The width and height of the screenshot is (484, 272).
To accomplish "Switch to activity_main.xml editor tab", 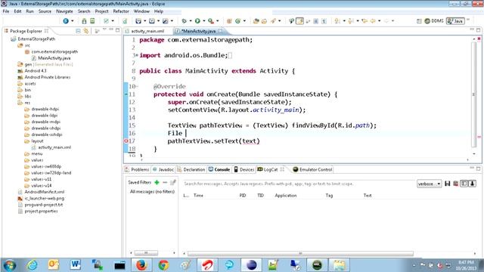I will (x=147, y=31).
